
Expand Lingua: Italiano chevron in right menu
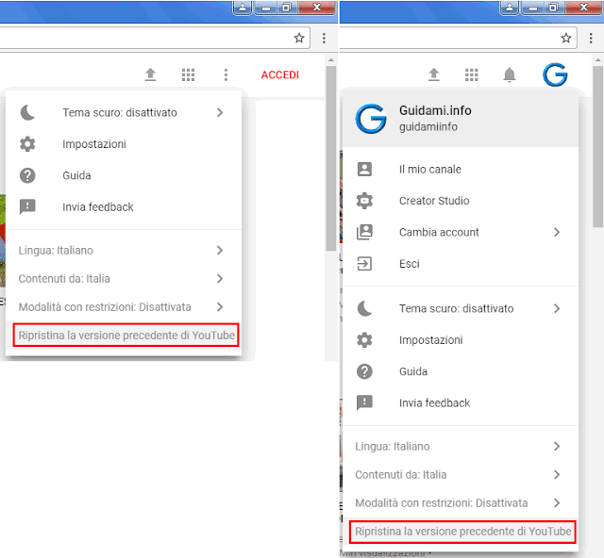[557, 446]
